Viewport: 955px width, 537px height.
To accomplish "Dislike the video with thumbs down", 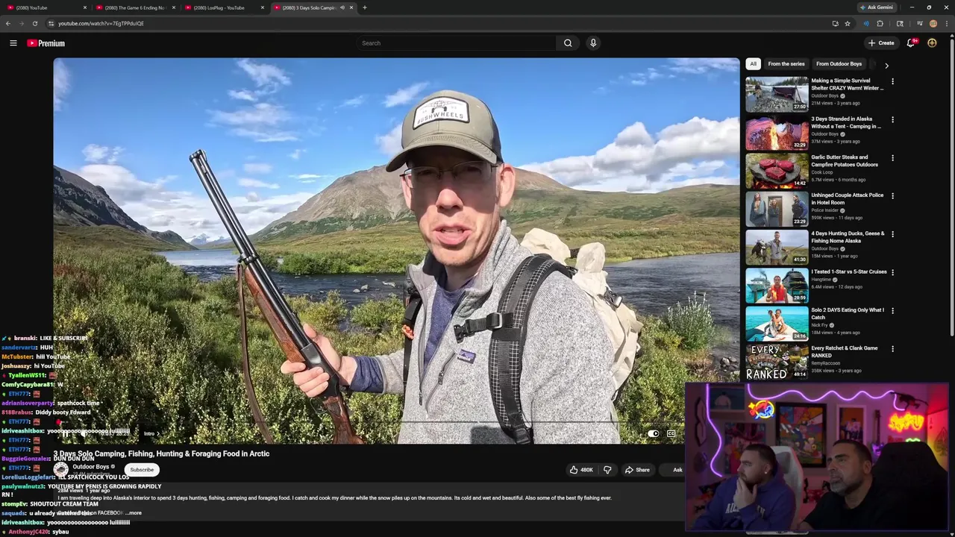I will tap(607, 470).
